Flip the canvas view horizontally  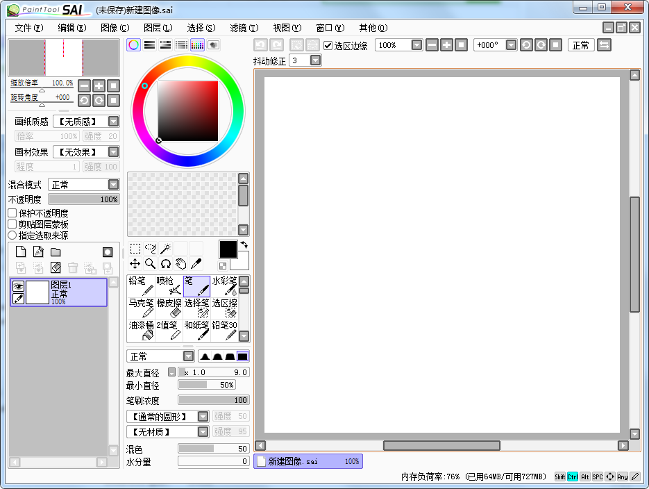point(604,44)
